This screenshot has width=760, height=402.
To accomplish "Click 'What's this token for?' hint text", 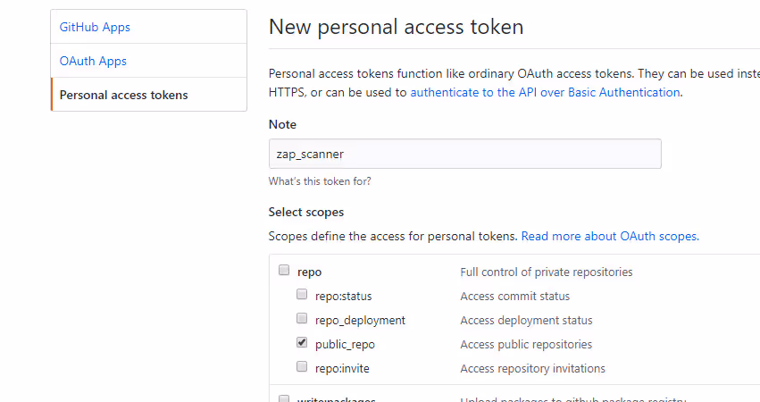I will (320, 181).
